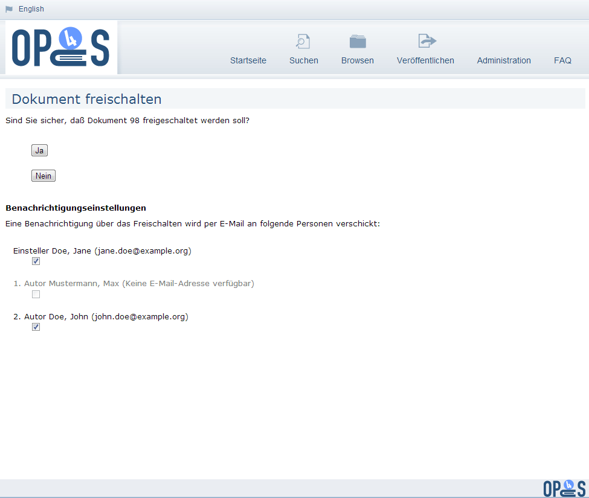The image size is (589, 498).
Task: Click the magnifier icon above Suchen
Action: [303, 42]
